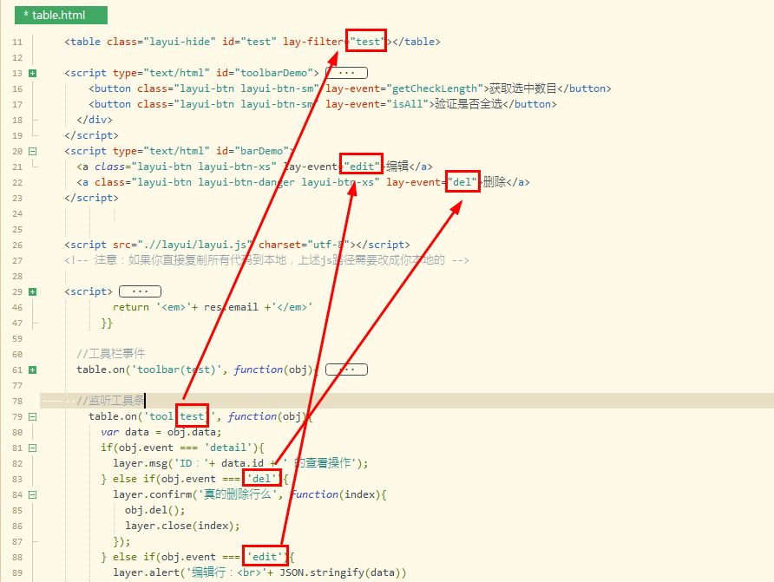Expand folded toolbar function at line 61
Viewport: 774px width, 582px height.
pos(33,369)
